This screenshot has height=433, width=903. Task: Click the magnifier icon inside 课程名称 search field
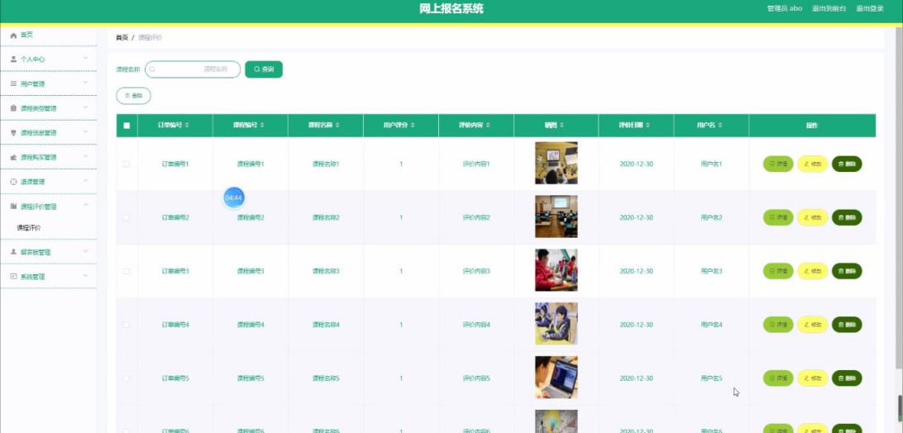click(153, 69)
